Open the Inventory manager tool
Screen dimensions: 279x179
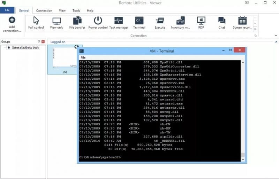[x=180, y=23]
